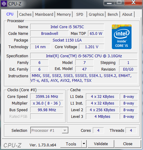Click the Level 3 size 4 MBytes

point(102,117)
